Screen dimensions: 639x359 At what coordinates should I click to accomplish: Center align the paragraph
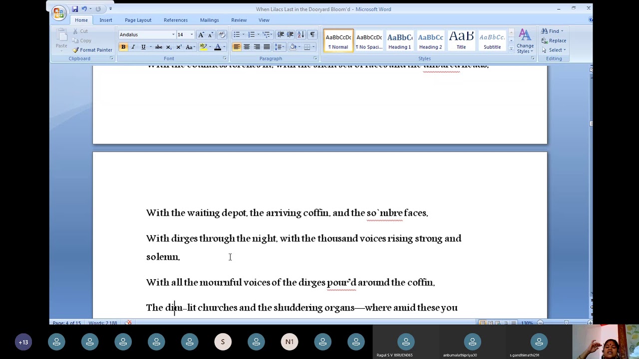pyautogui.click(x=247, y=47)
